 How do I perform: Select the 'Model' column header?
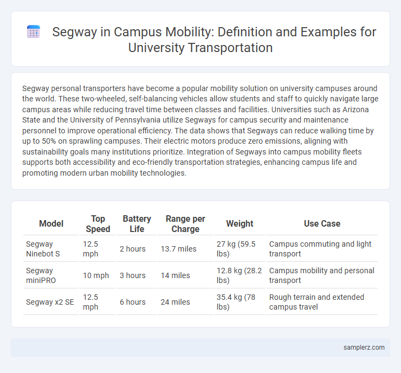click(x=51, y=223)
